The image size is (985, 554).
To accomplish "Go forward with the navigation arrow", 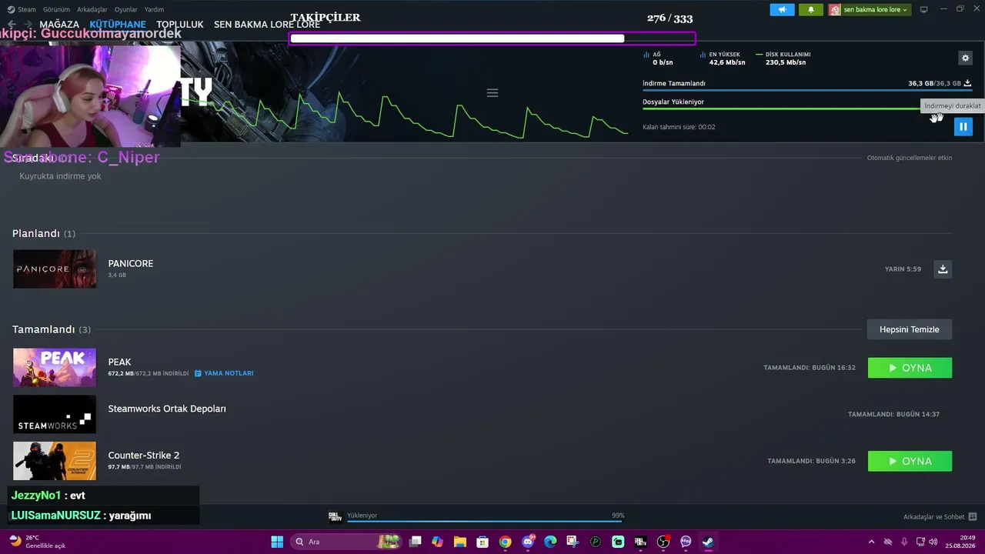I will pos(28,25).
